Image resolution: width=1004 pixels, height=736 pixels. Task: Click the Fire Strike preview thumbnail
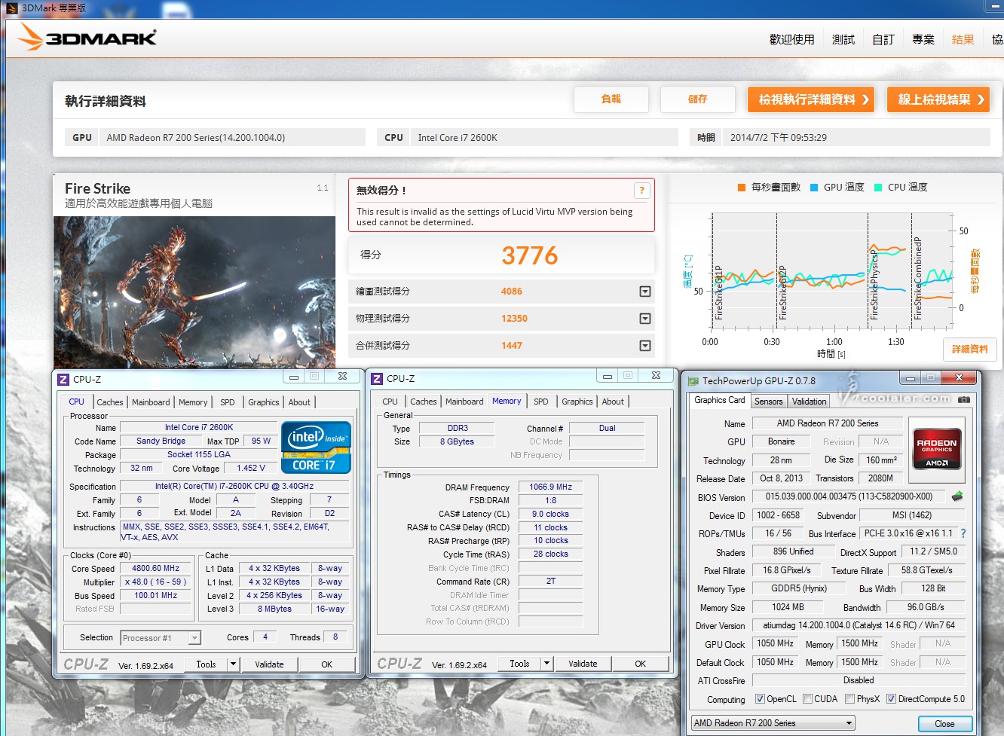pos(194,292)
